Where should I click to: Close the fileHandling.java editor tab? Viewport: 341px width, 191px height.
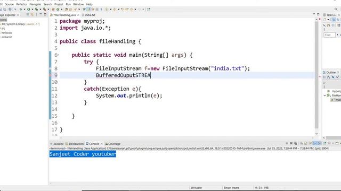point(78,15)
